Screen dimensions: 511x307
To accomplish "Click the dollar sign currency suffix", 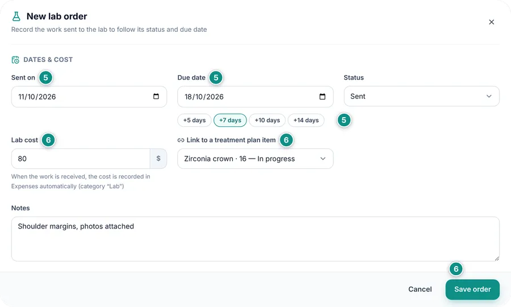I will pos(158,159).
